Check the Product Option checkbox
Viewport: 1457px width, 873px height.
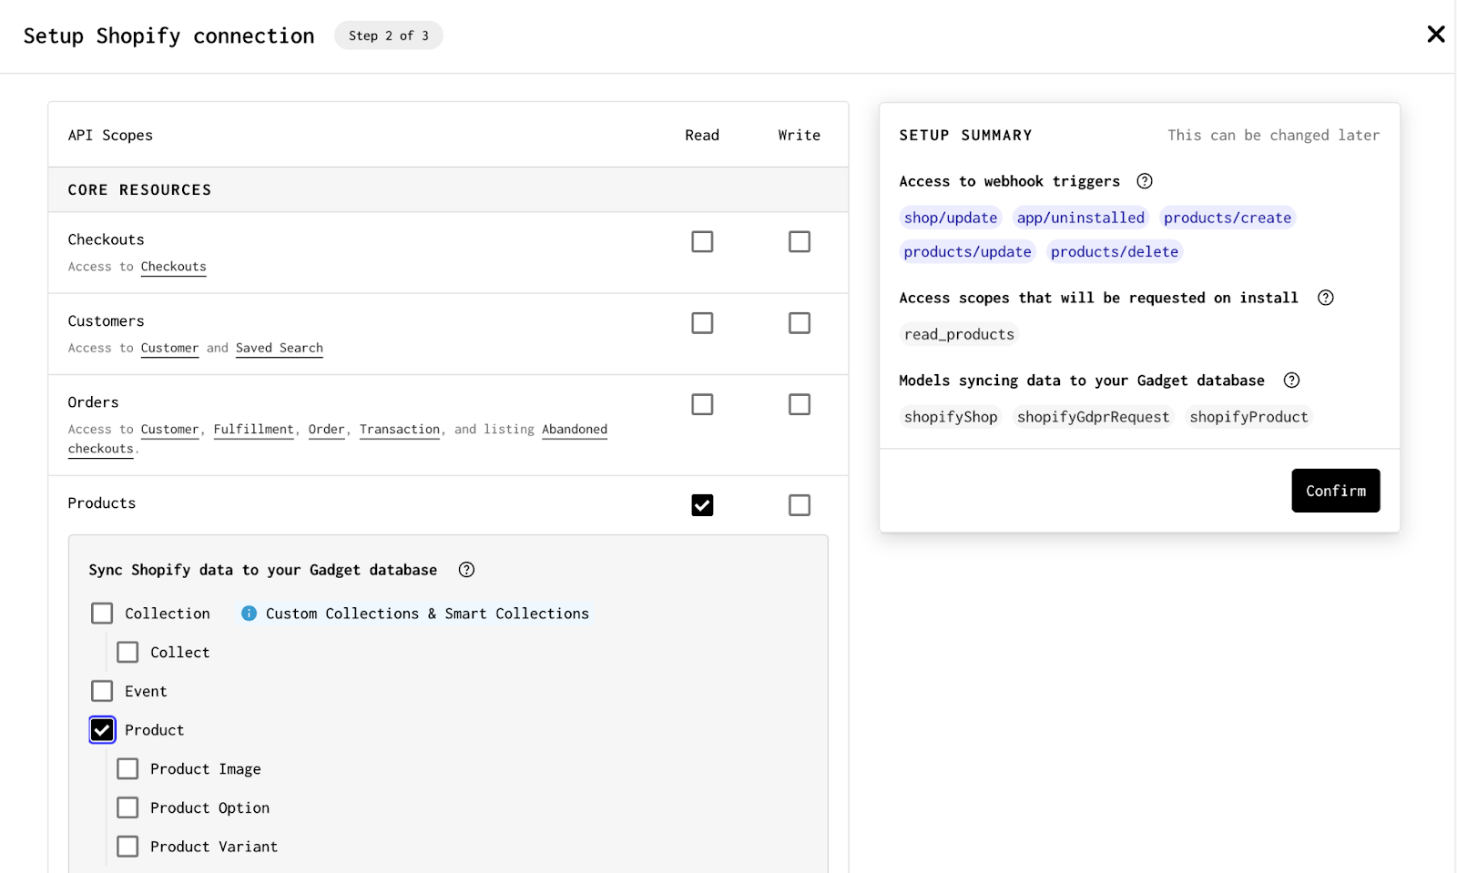click(x=127, y=808)
